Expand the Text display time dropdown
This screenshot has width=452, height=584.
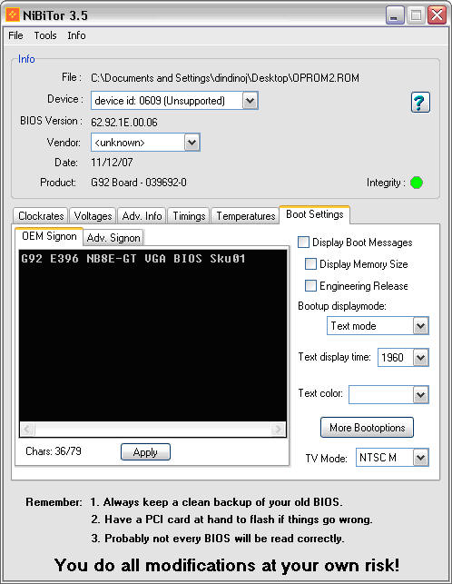pyautogui.click(x=421, y=358)
